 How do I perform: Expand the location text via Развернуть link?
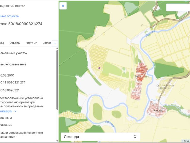6,111
